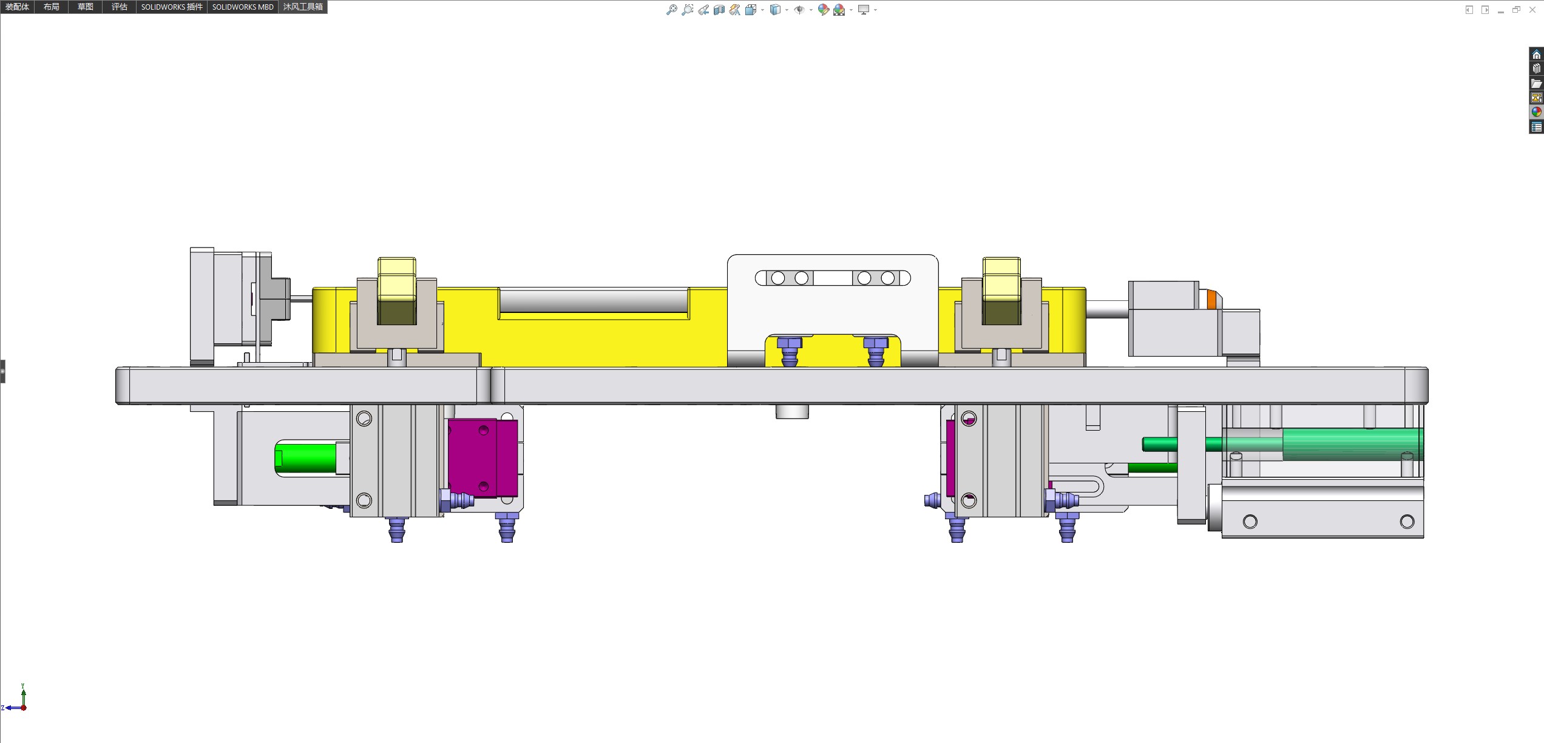Open SOLIDWORKS Resources home pane tab

tap(1536, 55)
